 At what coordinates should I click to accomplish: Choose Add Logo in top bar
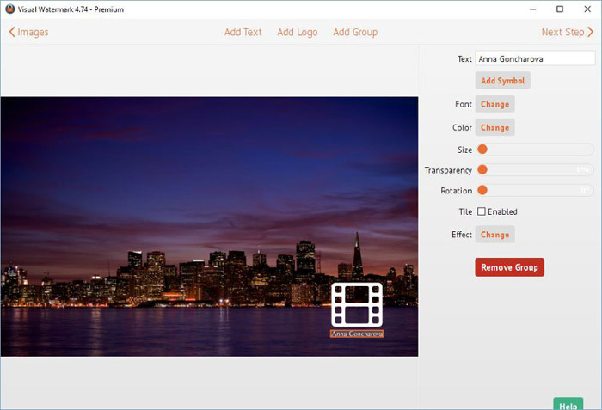pyautogui.click(x=297, y=32)
